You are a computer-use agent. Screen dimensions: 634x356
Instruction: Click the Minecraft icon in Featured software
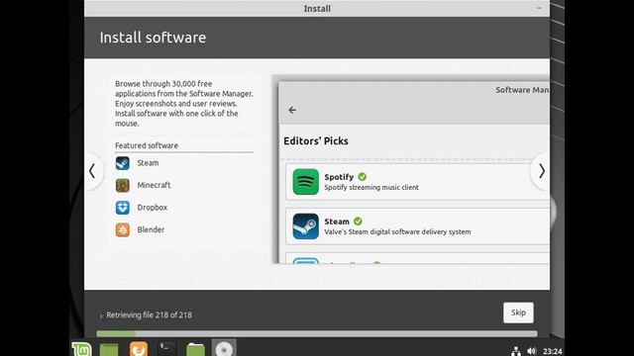coord(123,185)
